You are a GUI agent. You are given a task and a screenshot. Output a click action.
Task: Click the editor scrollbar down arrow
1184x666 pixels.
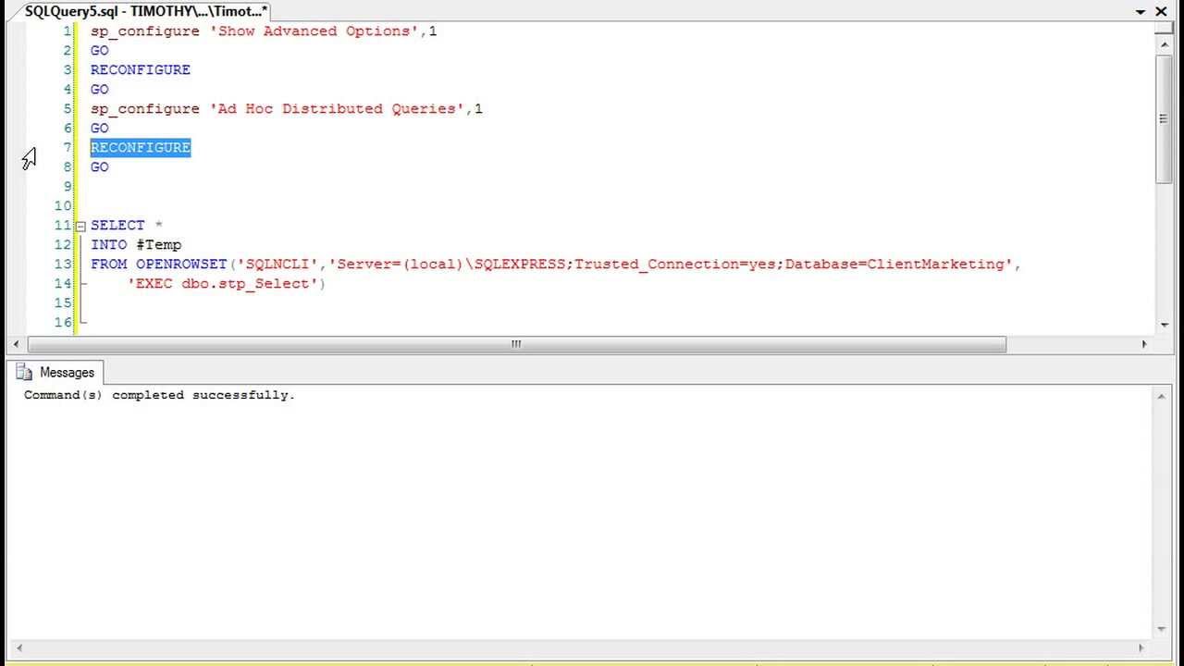pyautogui.click(x=1164, y=325)
